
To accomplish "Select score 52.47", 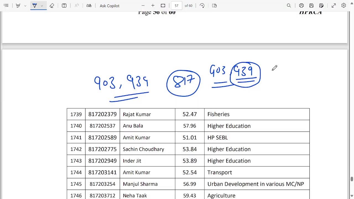I will (x=190, y=114).
